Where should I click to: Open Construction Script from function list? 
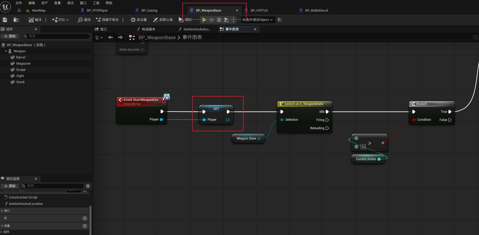click(x=23, y=197)
